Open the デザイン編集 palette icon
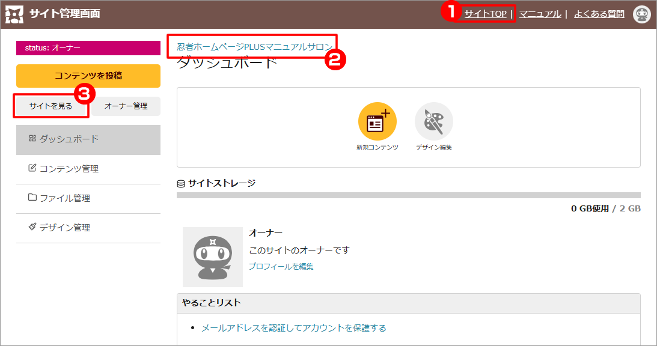This screenshot has height=346, width=657. click(x=433, y=121)
